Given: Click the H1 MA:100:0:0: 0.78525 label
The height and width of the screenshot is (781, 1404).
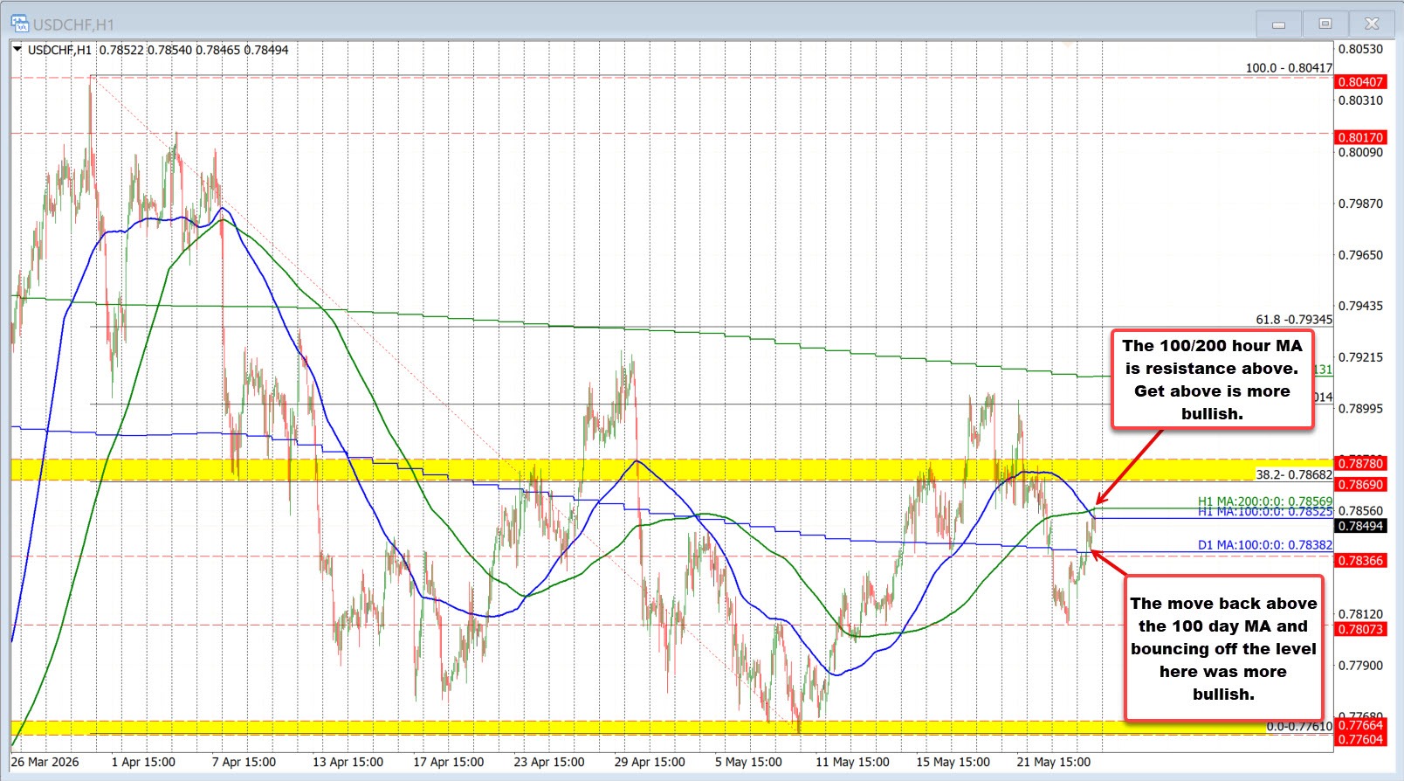Looking at the screenshot, I should click(x=1265, y=511).
